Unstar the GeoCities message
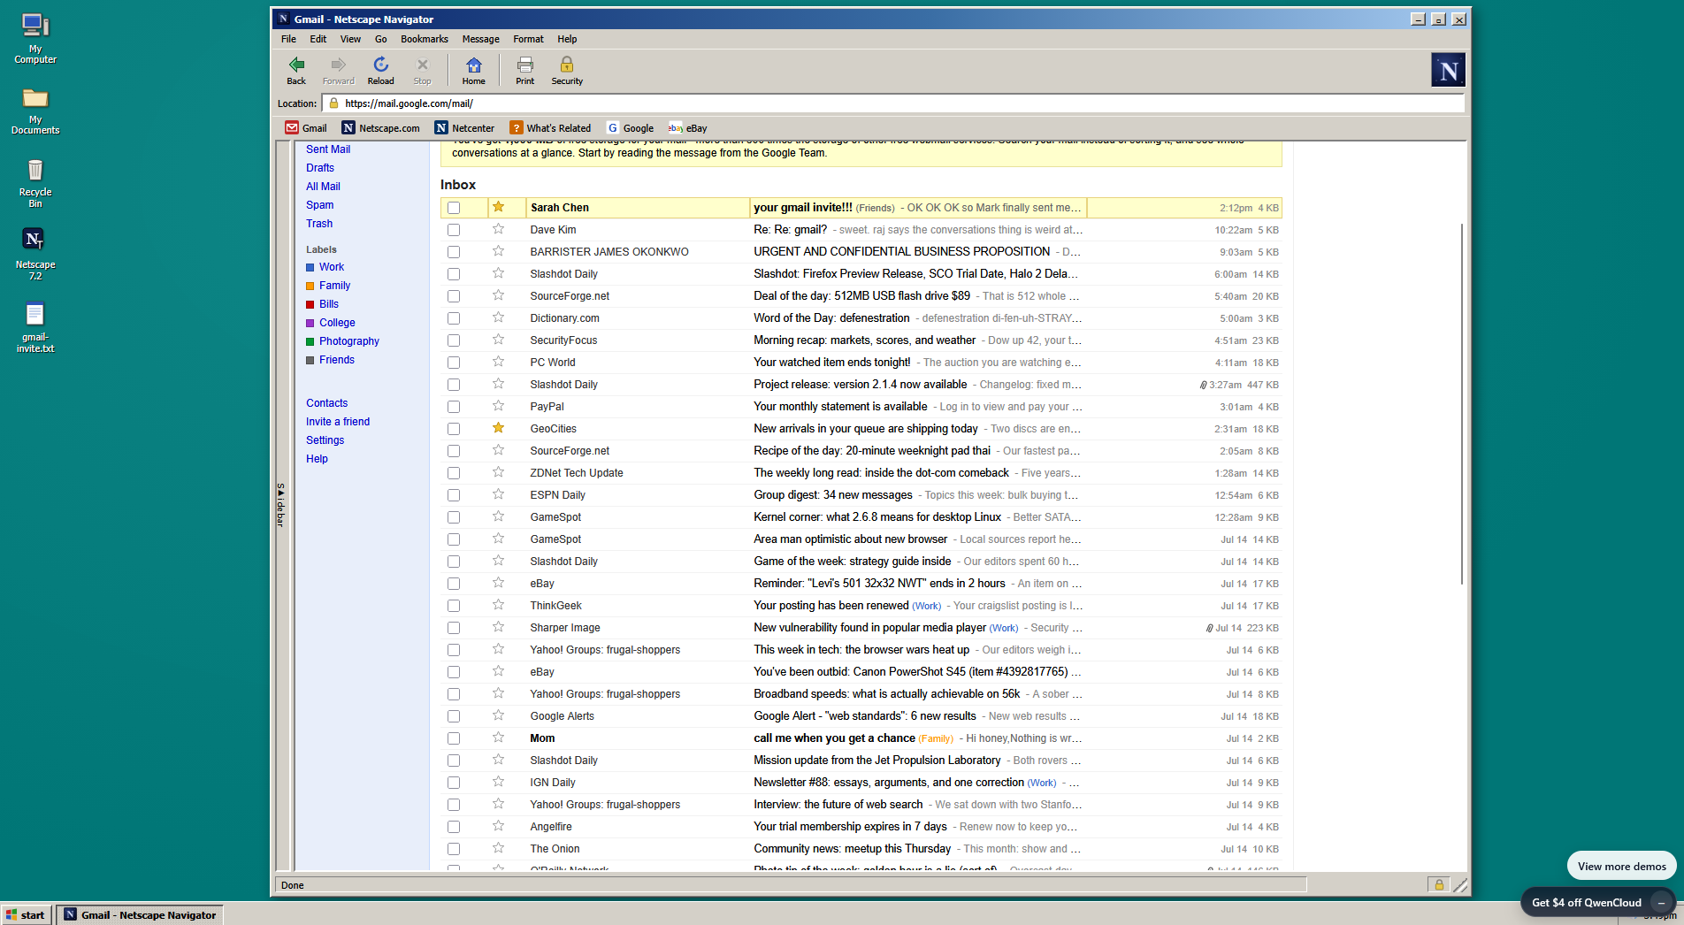 tap(499, 428)
